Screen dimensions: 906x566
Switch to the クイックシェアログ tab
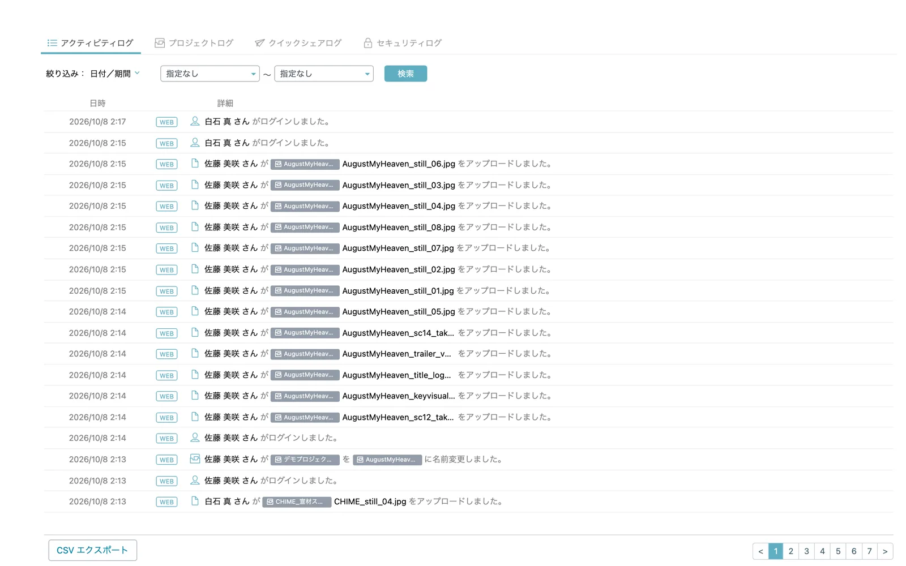(298, 43)
